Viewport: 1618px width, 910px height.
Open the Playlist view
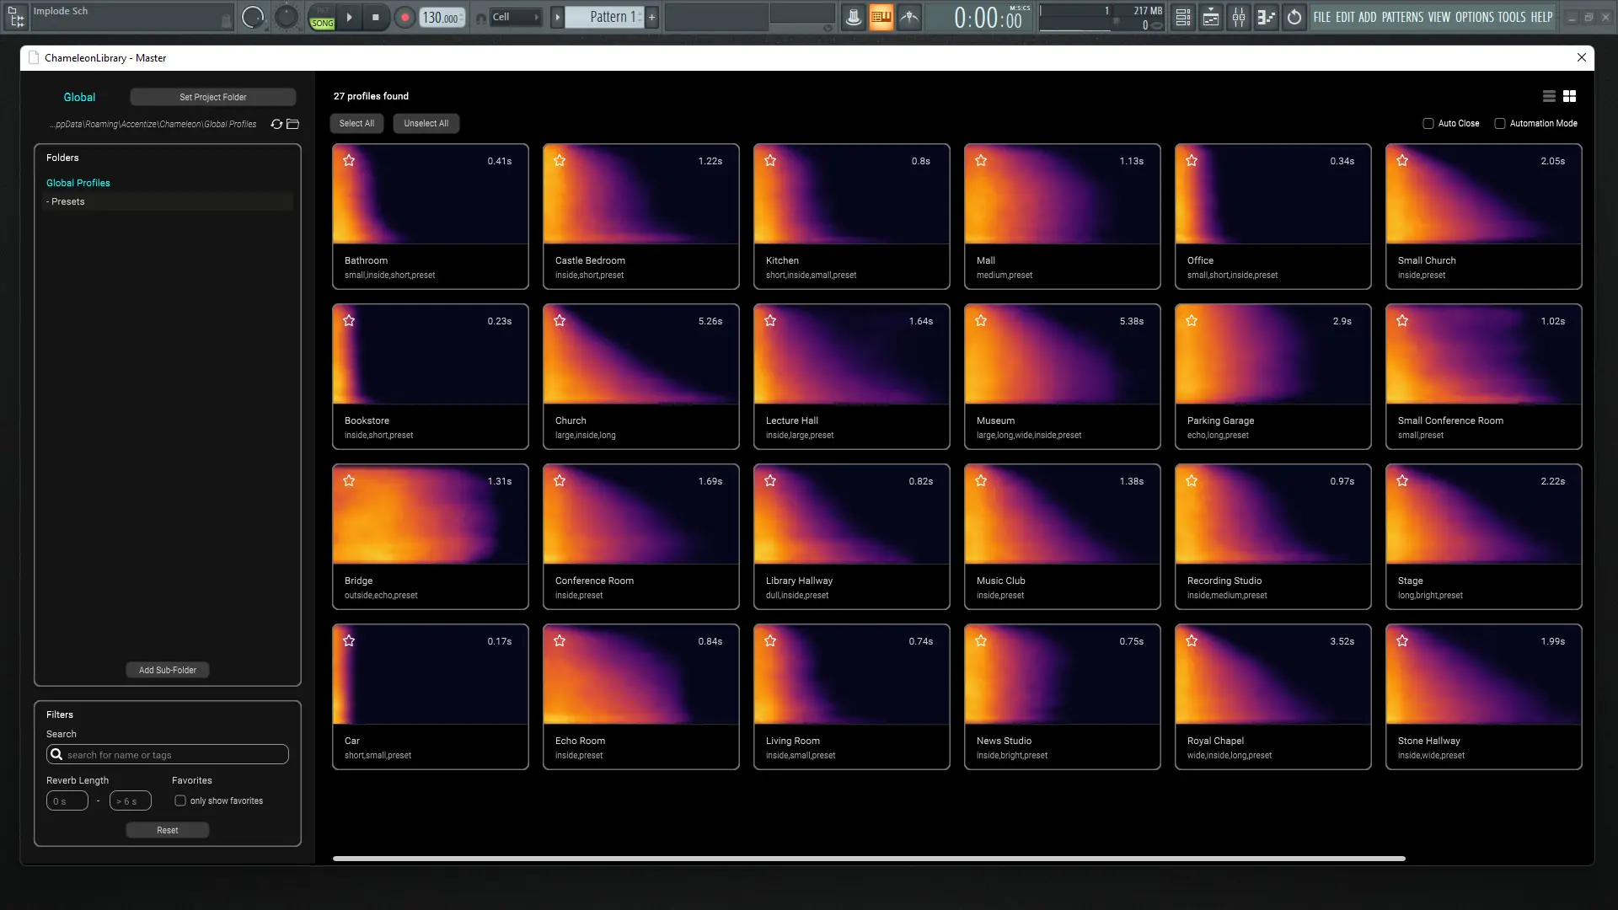(x=1211, y=17)
